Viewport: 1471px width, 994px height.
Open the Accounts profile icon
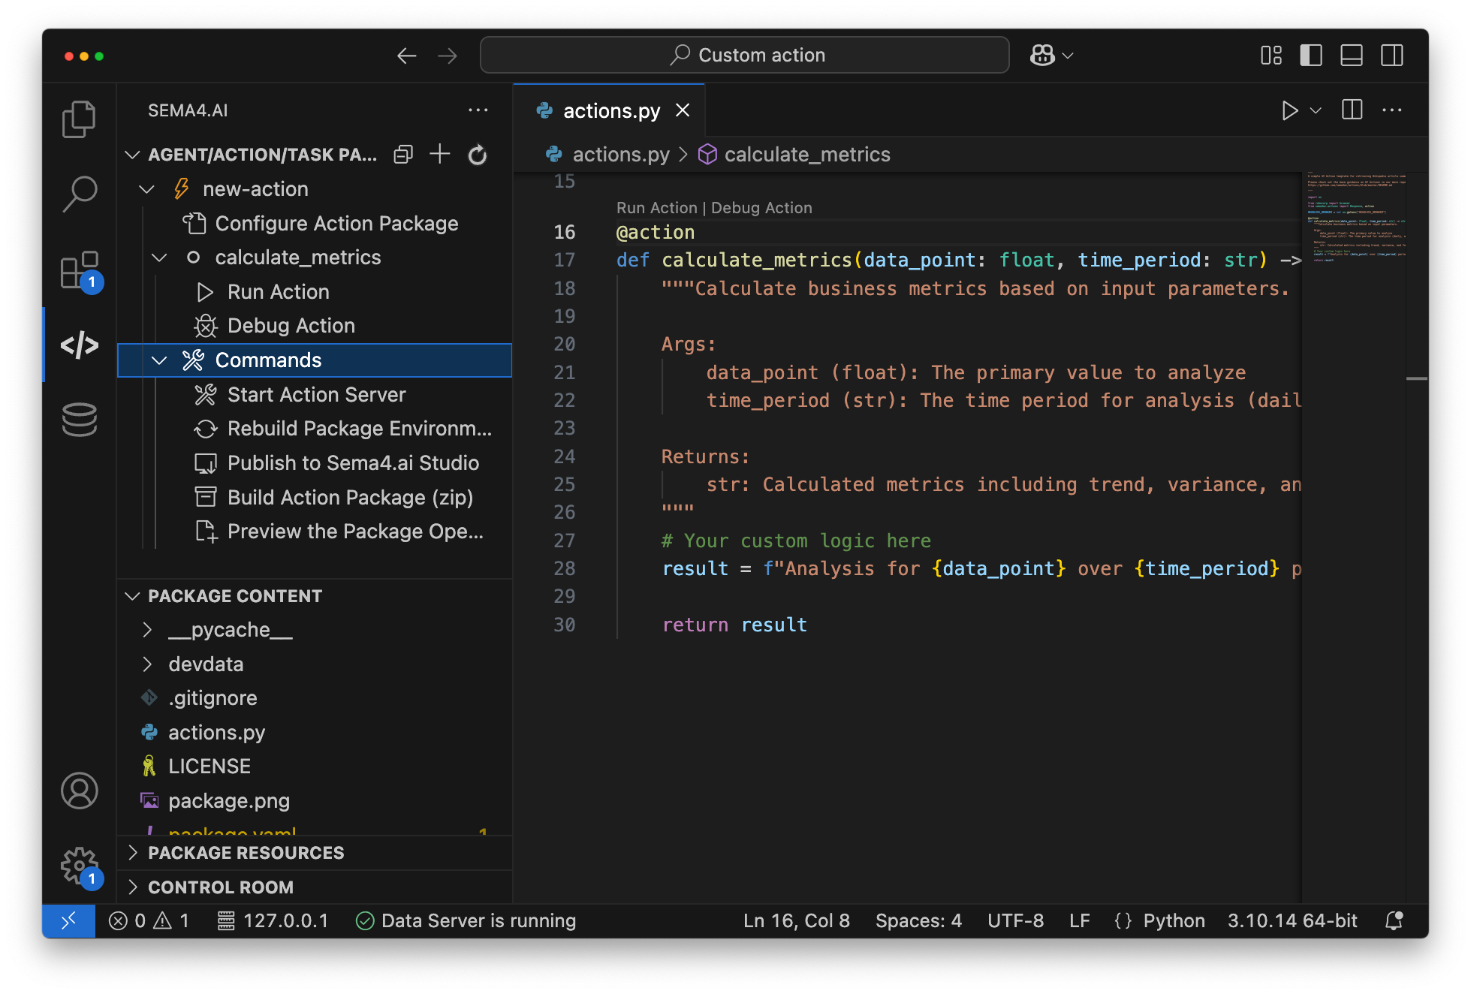pos(79,791)
